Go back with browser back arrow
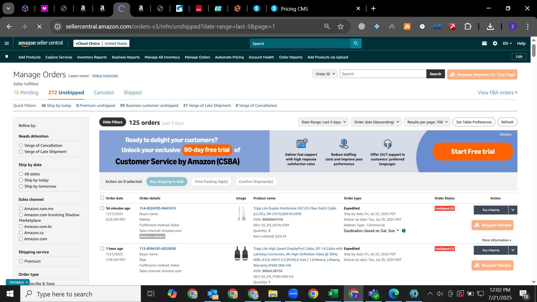Viewport: 537px width, 302px height. (x=9, y=27)
